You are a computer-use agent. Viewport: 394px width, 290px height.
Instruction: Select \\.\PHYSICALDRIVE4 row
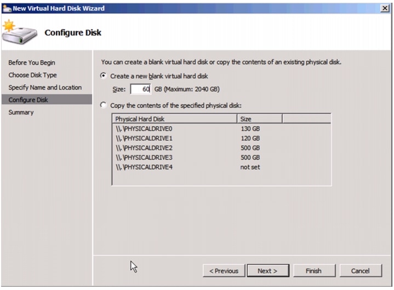(x=221, y=167)
